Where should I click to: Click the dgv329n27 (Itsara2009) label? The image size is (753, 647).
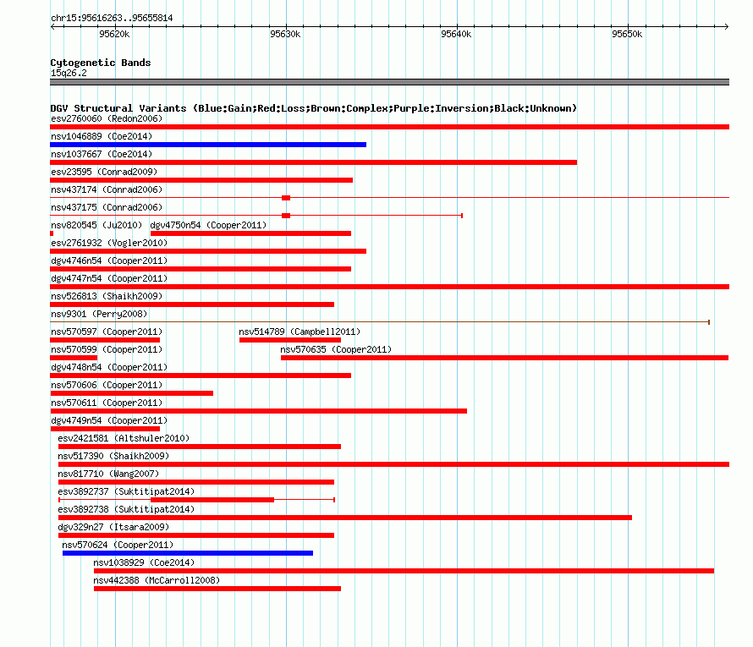pos(113,527)
